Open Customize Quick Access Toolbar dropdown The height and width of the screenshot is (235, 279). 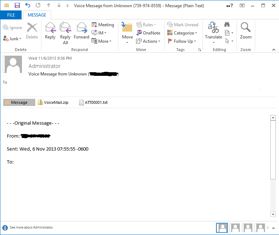coord(67,6)
